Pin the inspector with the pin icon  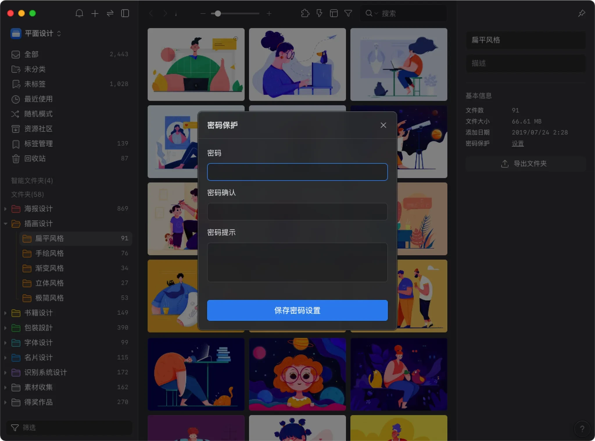[x=582, y=13]
